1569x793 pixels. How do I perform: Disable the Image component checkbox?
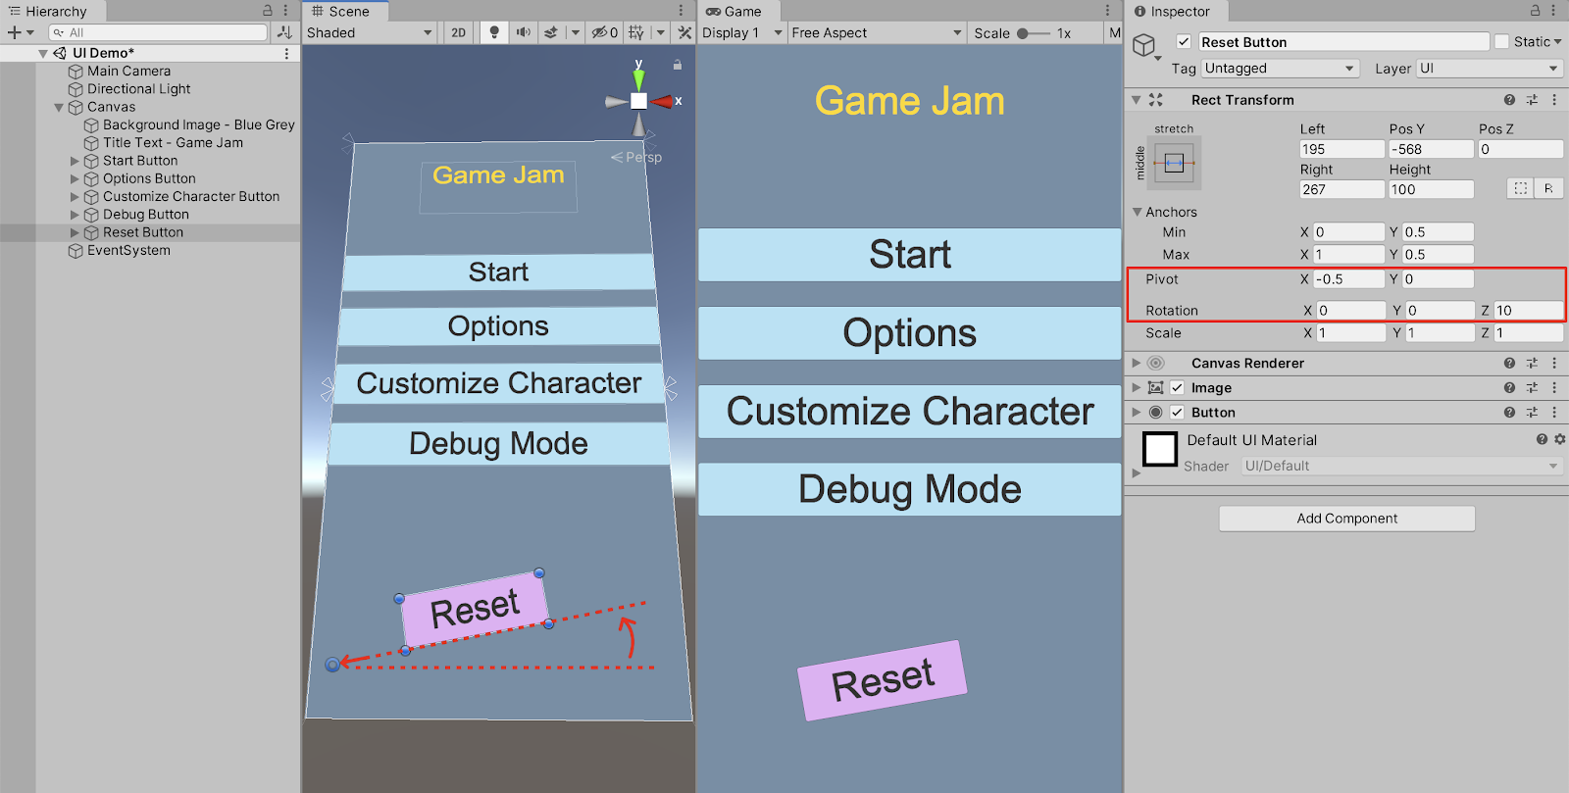pyautogui.click(x=1177, y=388)
